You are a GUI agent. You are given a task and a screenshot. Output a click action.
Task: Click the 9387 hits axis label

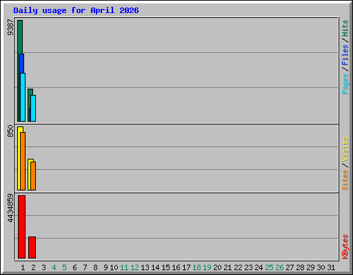click(10, 27)
